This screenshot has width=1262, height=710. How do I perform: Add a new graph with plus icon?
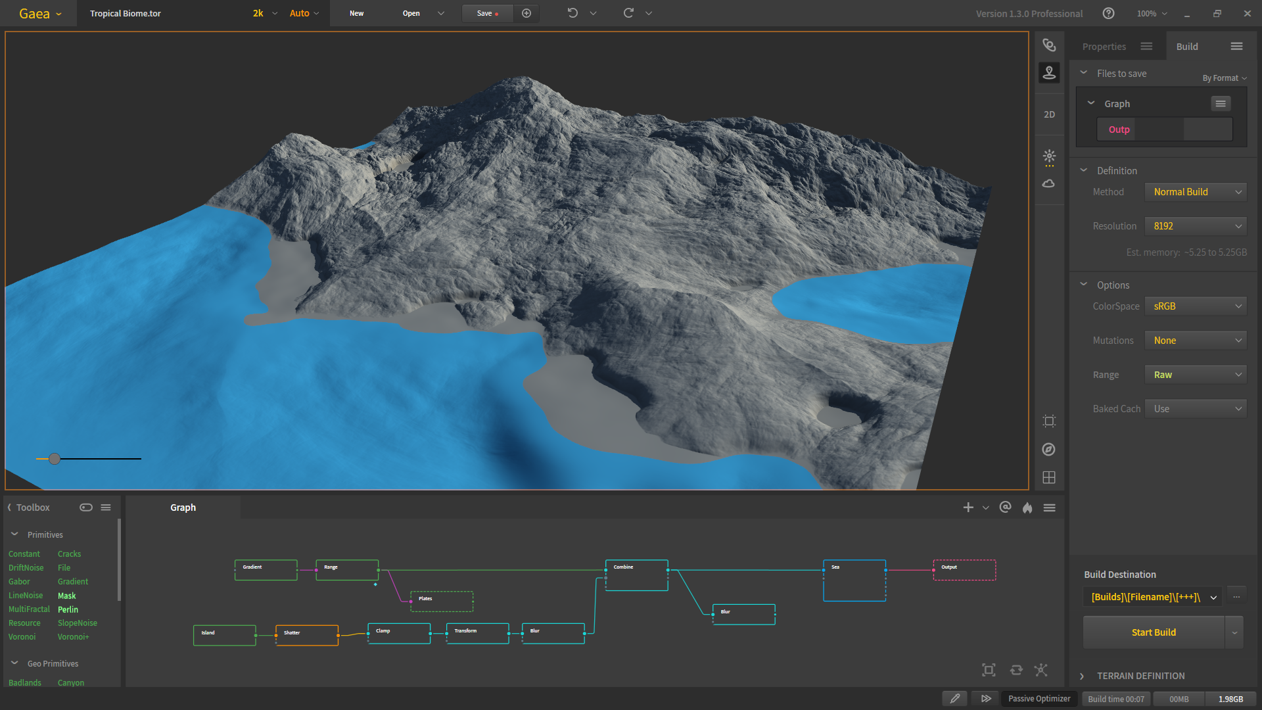(968, 508)
